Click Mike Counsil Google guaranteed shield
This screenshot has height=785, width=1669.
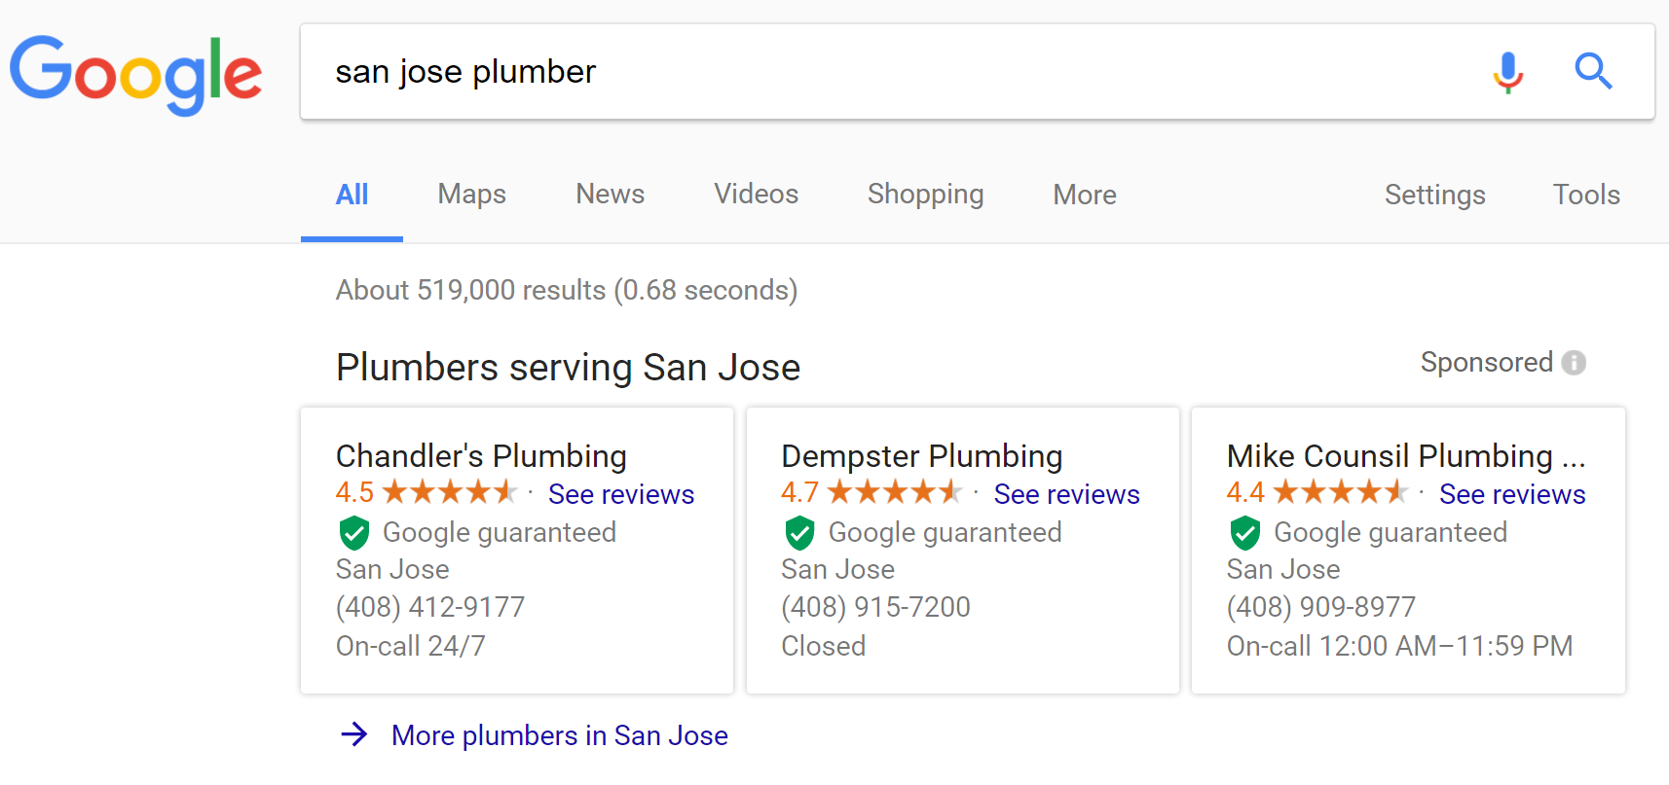[1244, 533]
